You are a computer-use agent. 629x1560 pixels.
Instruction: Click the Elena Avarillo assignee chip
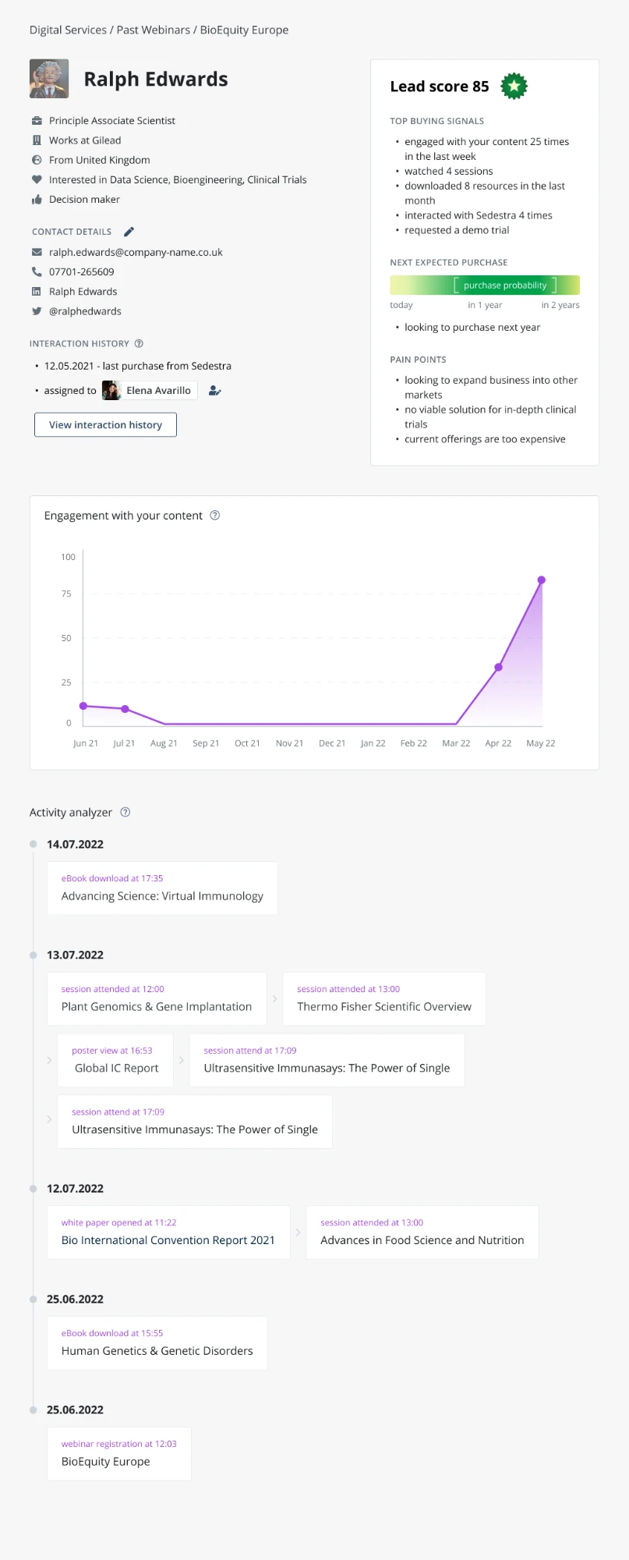150,390
